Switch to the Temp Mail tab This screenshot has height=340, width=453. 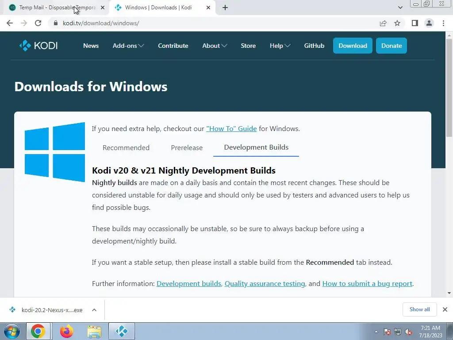click(57, 8)
